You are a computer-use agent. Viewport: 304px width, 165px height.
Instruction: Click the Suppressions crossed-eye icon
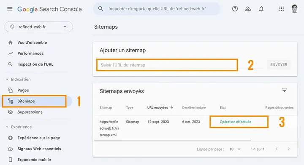[11, 112]
